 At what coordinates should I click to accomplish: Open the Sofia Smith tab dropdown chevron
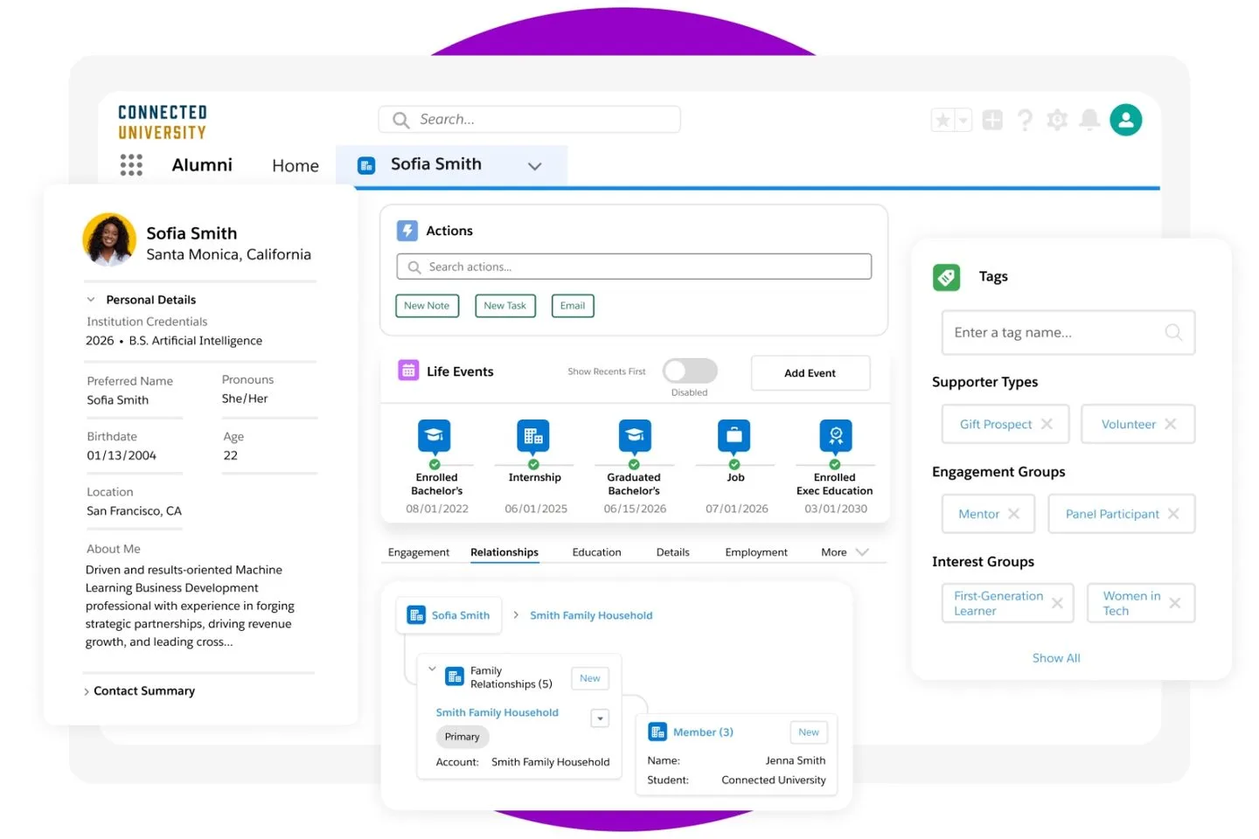click(535, 166)
